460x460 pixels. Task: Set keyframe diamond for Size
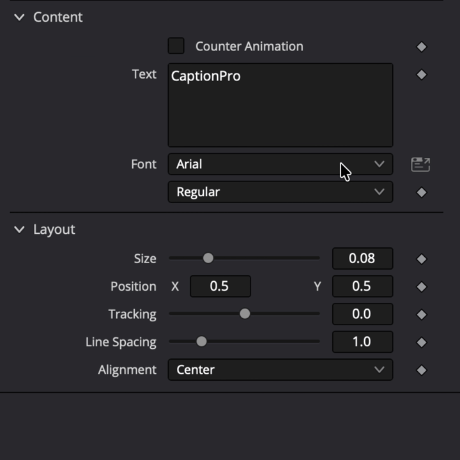[422, 259]
